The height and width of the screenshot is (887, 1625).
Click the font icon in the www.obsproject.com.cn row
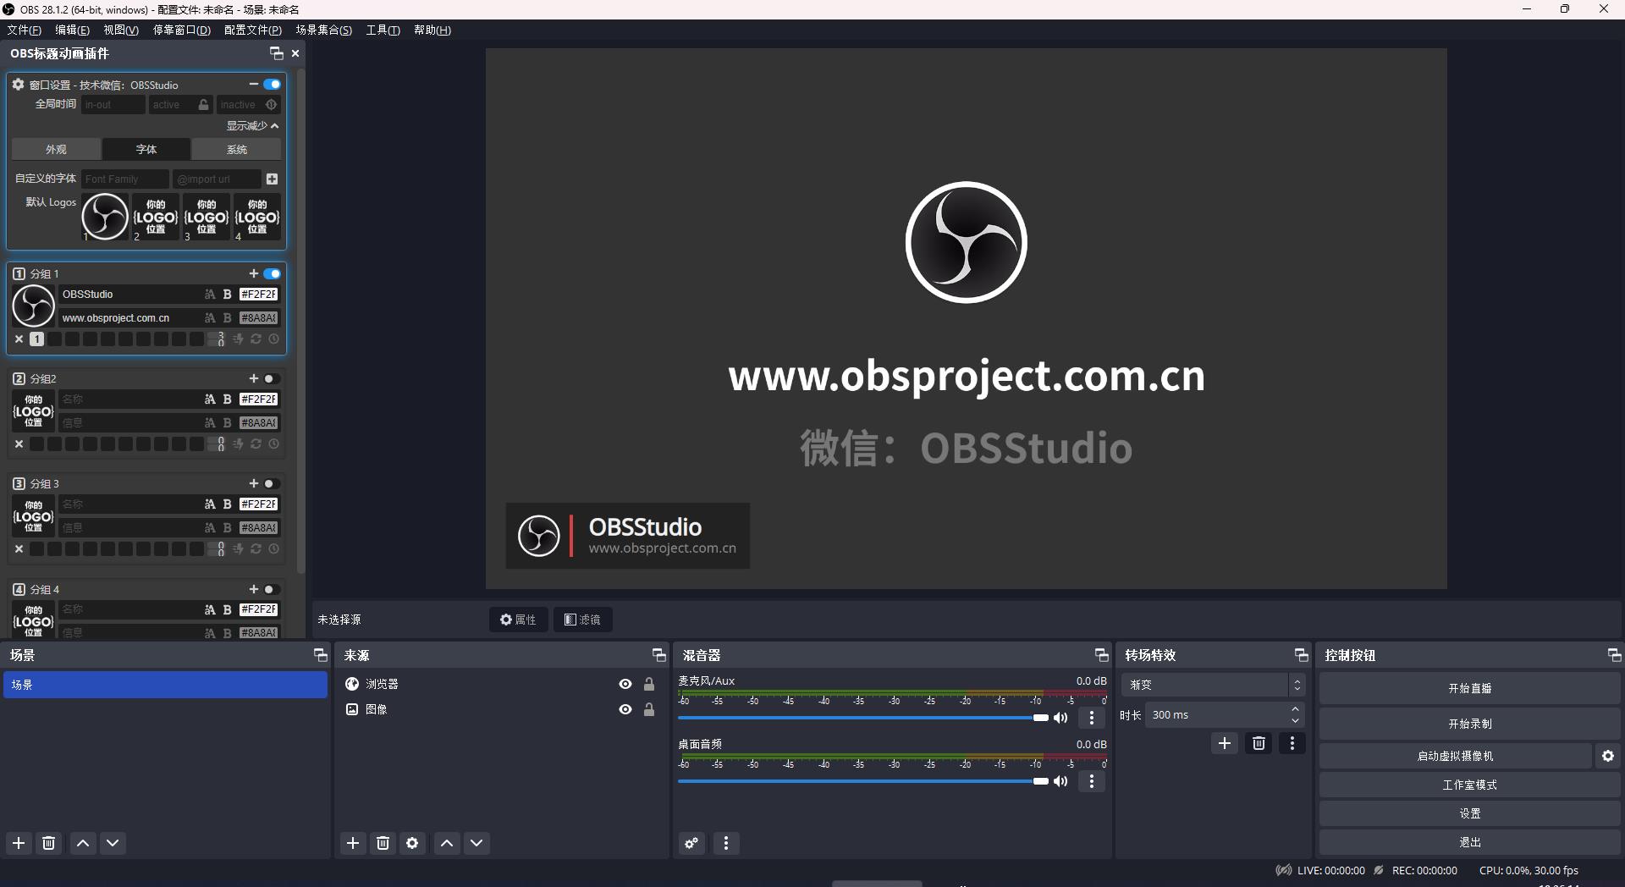[210, 318]
